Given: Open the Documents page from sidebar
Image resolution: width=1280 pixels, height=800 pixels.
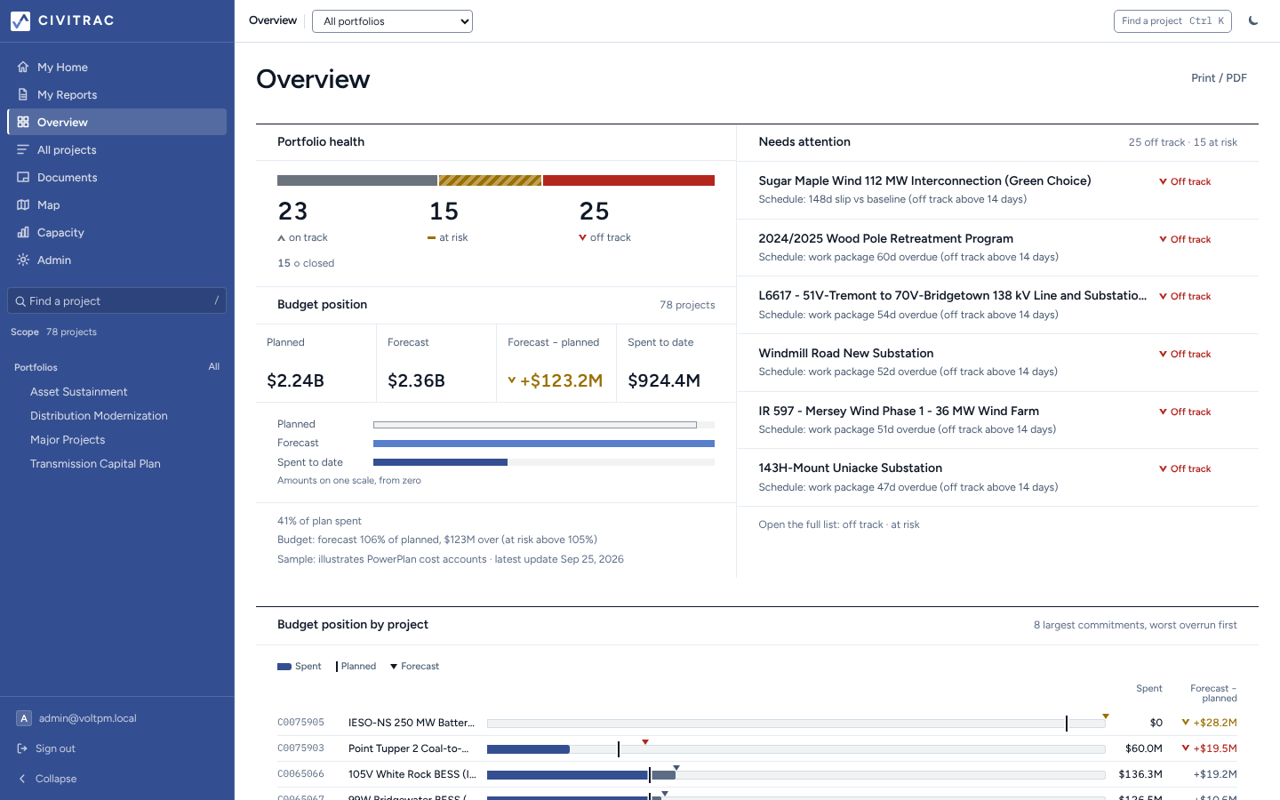Looking at the screenshot, I should click(116, 177).
